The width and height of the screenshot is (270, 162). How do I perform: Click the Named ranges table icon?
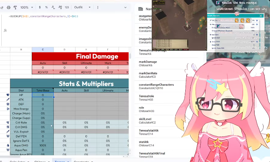pos(141,9)
